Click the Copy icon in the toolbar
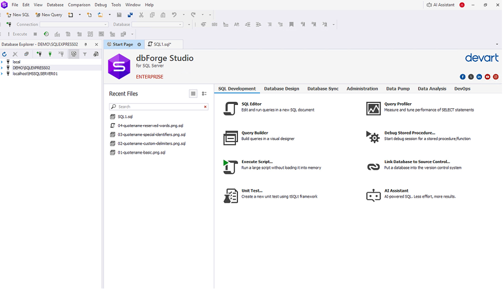The width and height of the screenshot is (503, 289). pos(152,15)
